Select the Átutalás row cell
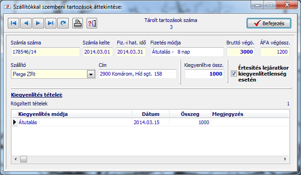The image size is (301, 175). [75, 122]
